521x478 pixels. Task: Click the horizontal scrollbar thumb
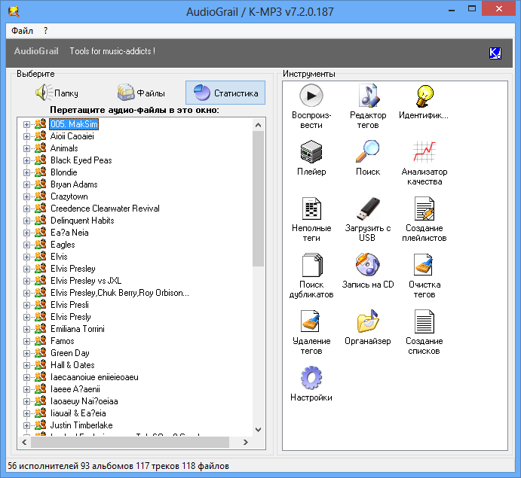coord(130,442)
